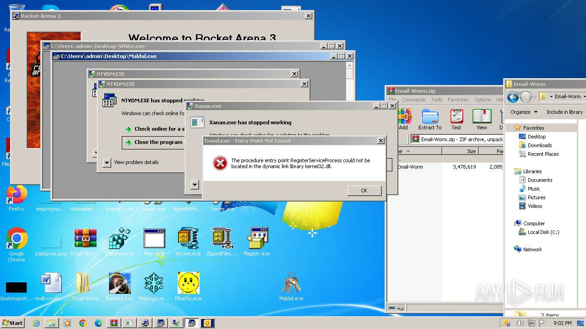Viewport: 586px width, 329px height.
Task: Click OK in the Trood.exe error dialog
Action: click(364, 191)
